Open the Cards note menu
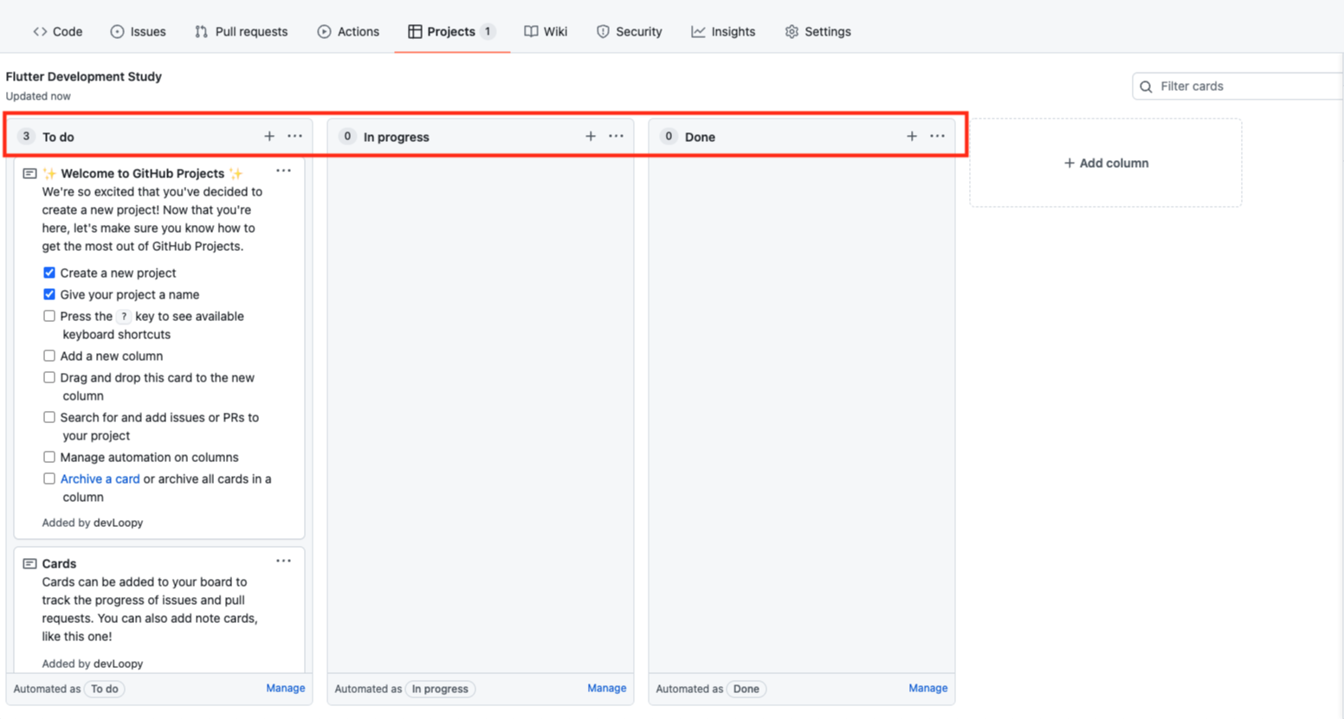Image resolution: width=1344 pixels, height=719 pixels. (x=283, y=561)
